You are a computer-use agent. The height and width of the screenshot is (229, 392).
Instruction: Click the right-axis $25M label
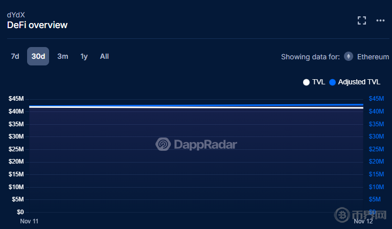coord(376,149)
